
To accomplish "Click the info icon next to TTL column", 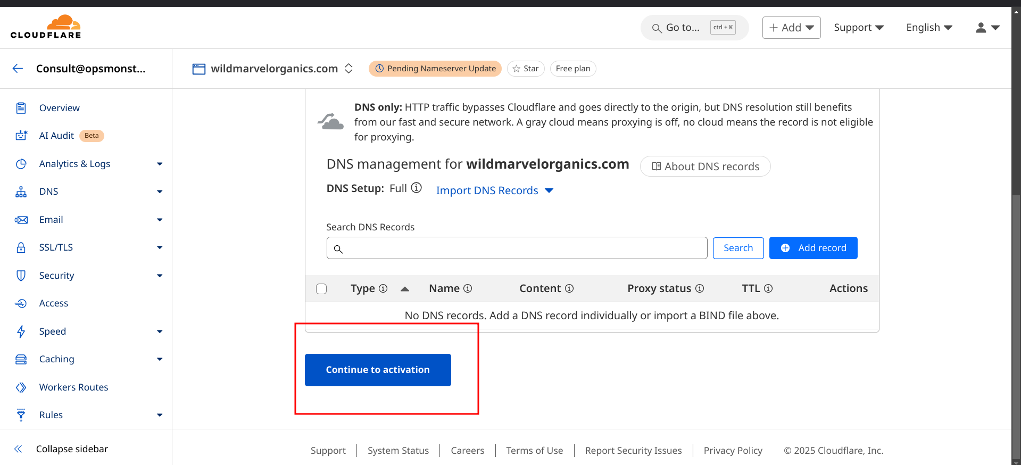I will pos(768,288).
